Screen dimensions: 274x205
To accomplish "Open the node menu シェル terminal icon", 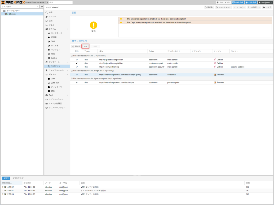I will tap(47, 25).
